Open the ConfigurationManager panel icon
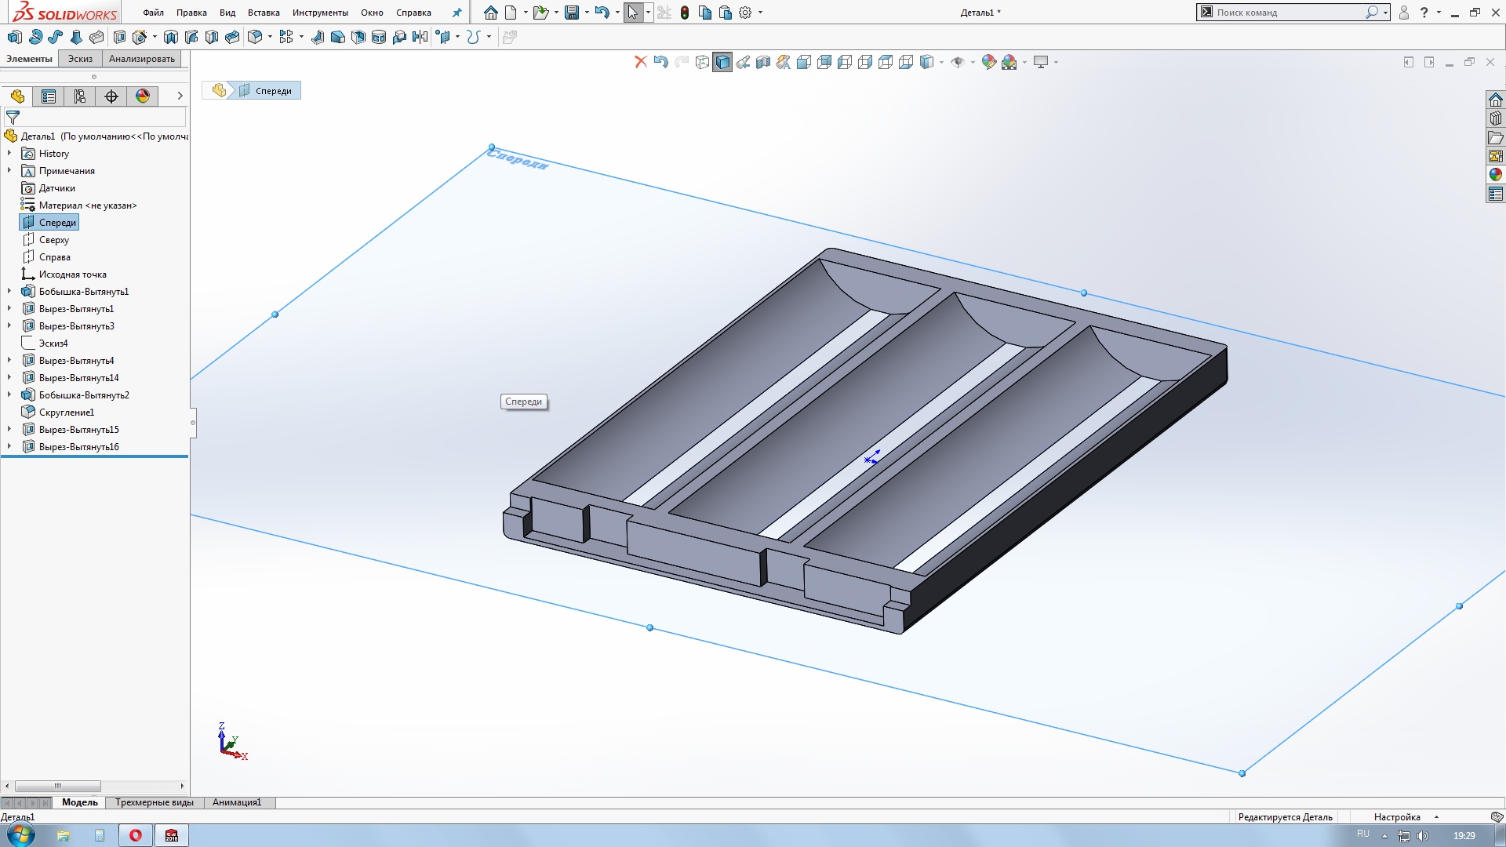The width and height of the screenshot is (1506, 847). pos(80,96)
